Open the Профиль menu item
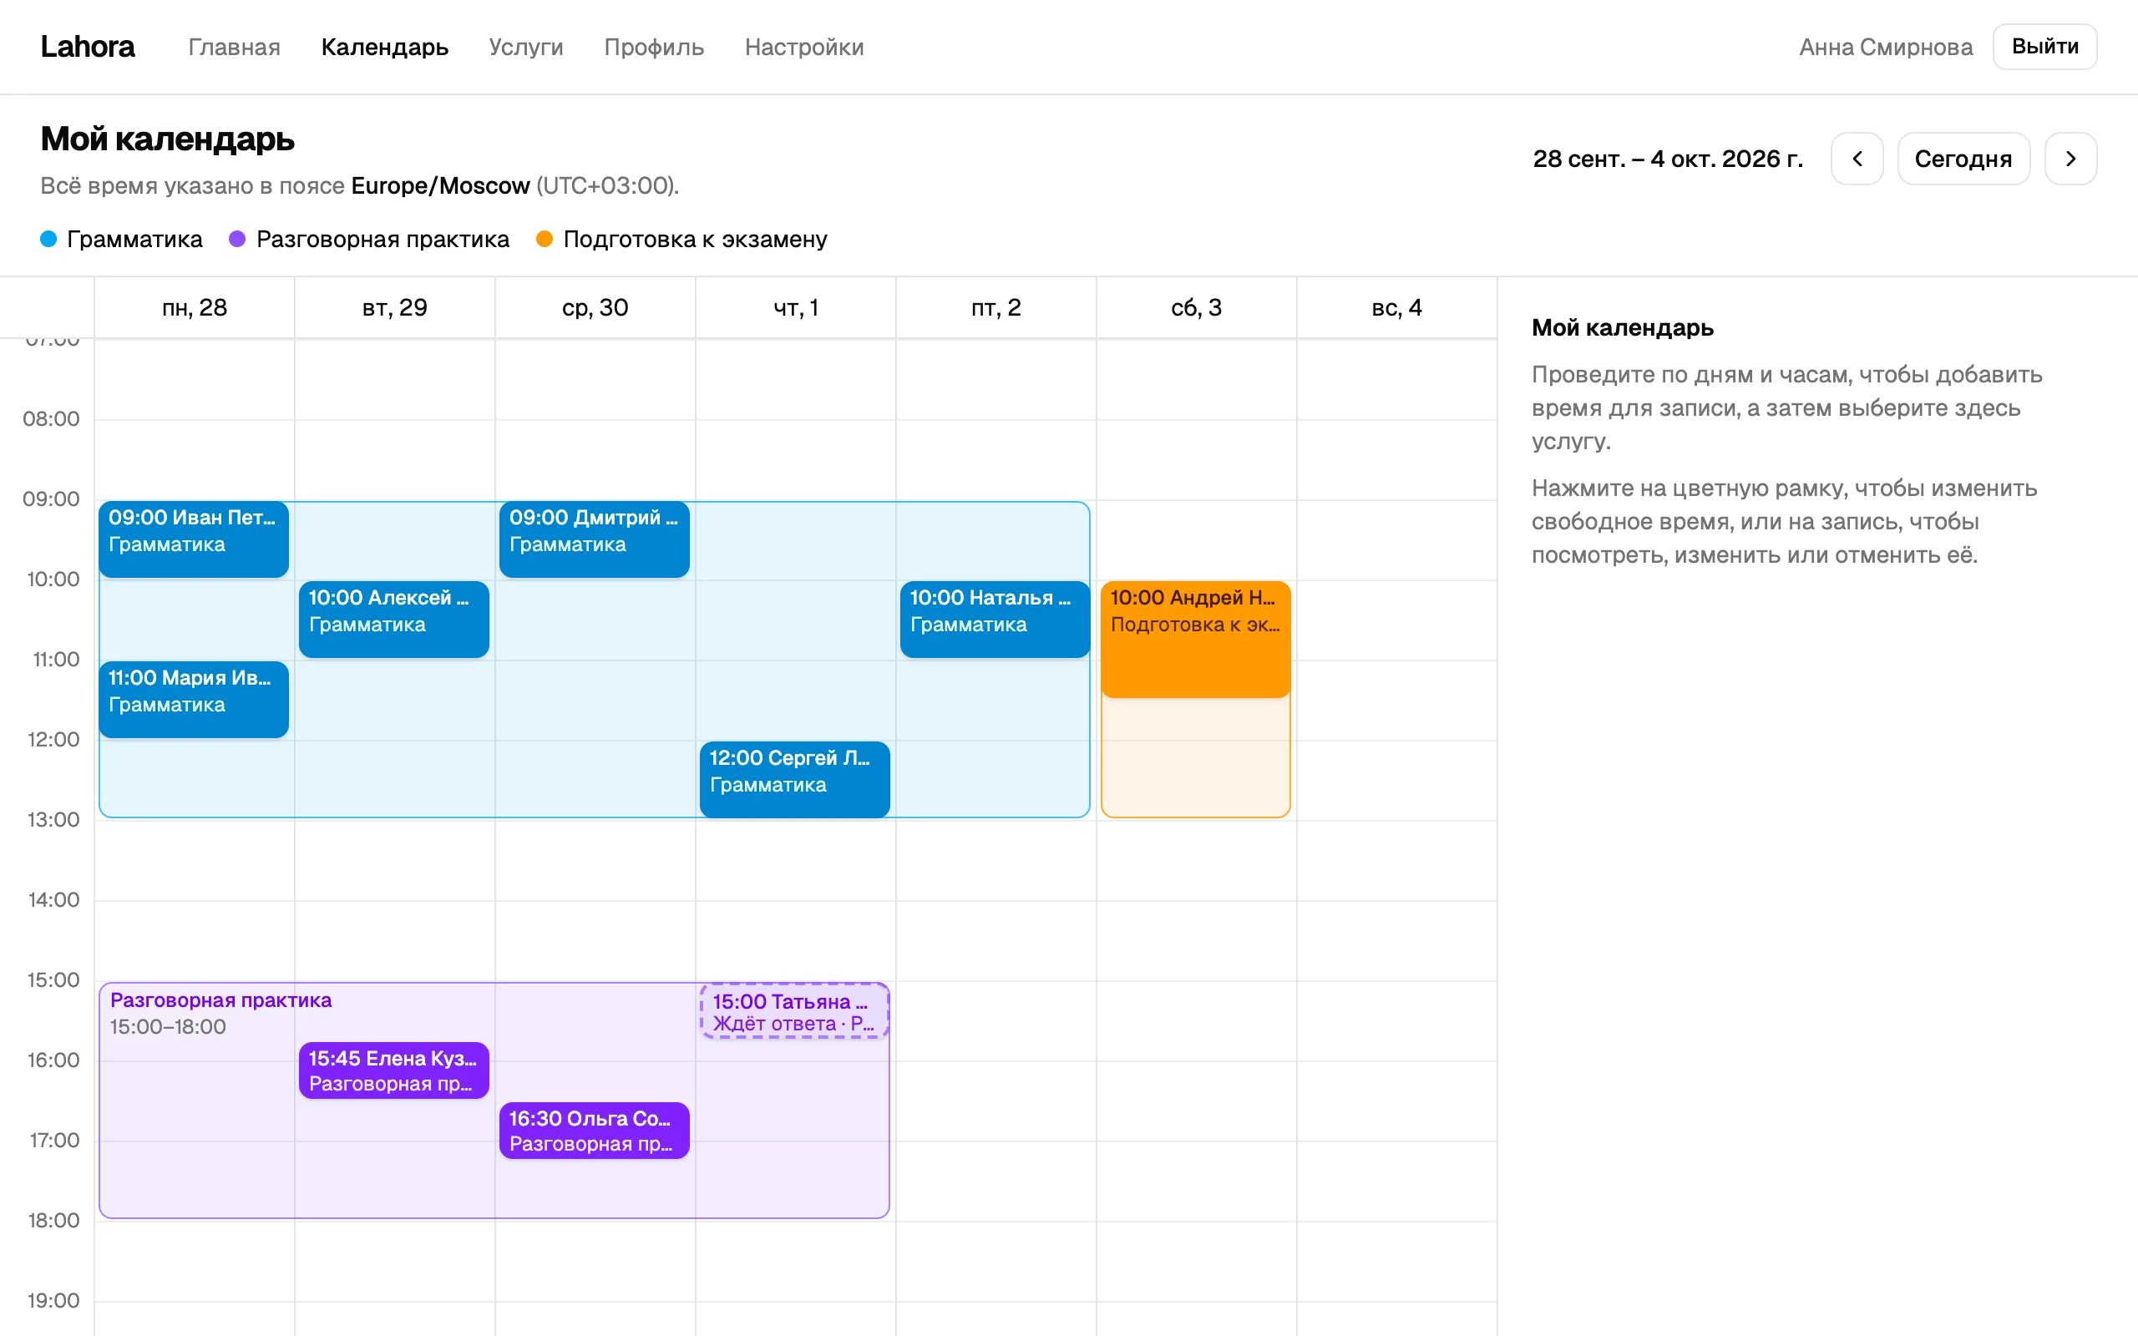 (x=654, y=47)
